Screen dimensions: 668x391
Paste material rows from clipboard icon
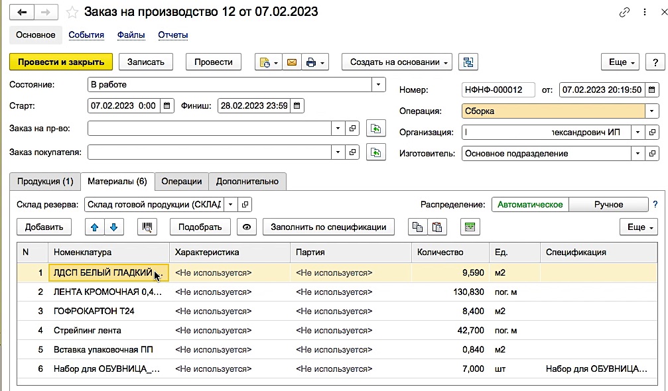437,227
